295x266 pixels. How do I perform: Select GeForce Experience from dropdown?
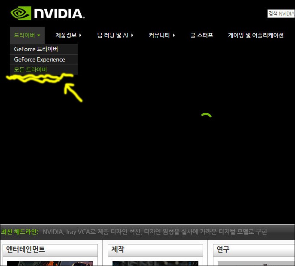point(44,59)
